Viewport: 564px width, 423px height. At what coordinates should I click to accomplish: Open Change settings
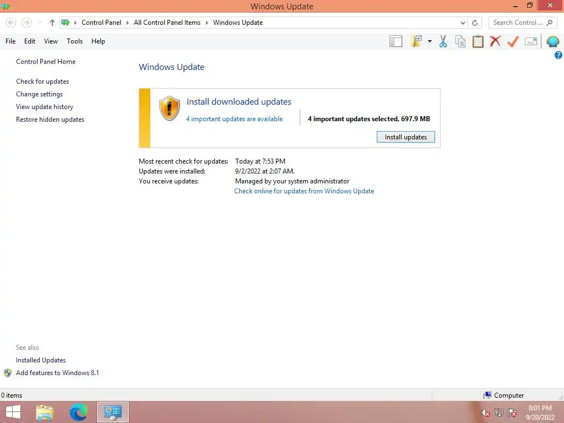(x=39, y=94)
